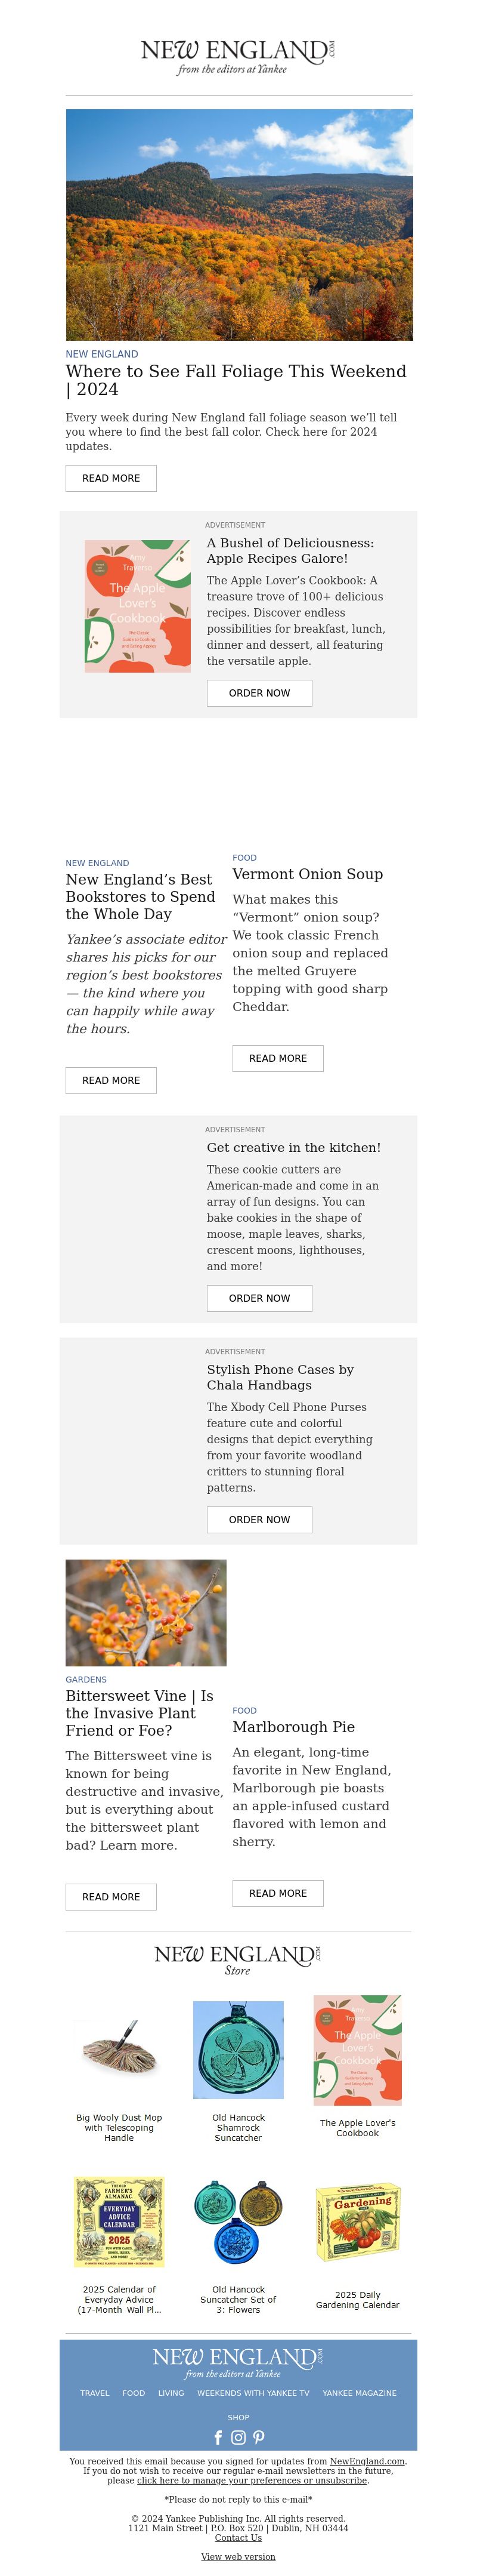Screen dimensions: 477x2576
Task: Open the fall foliage mountain photo
Action: coord(239,225)
